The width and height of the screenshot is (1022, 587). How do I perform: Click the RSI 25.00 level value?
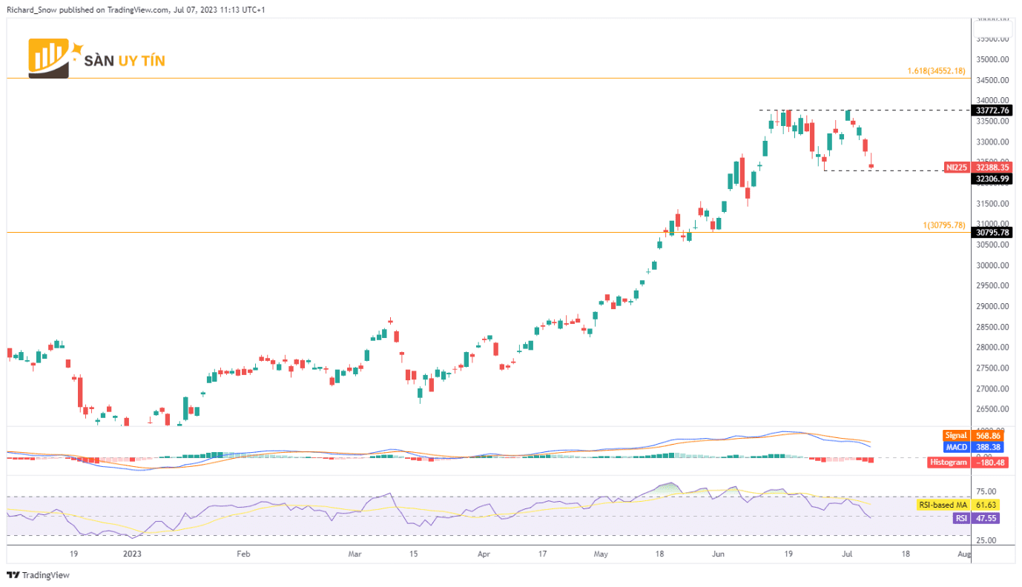(x=986, y=540)
